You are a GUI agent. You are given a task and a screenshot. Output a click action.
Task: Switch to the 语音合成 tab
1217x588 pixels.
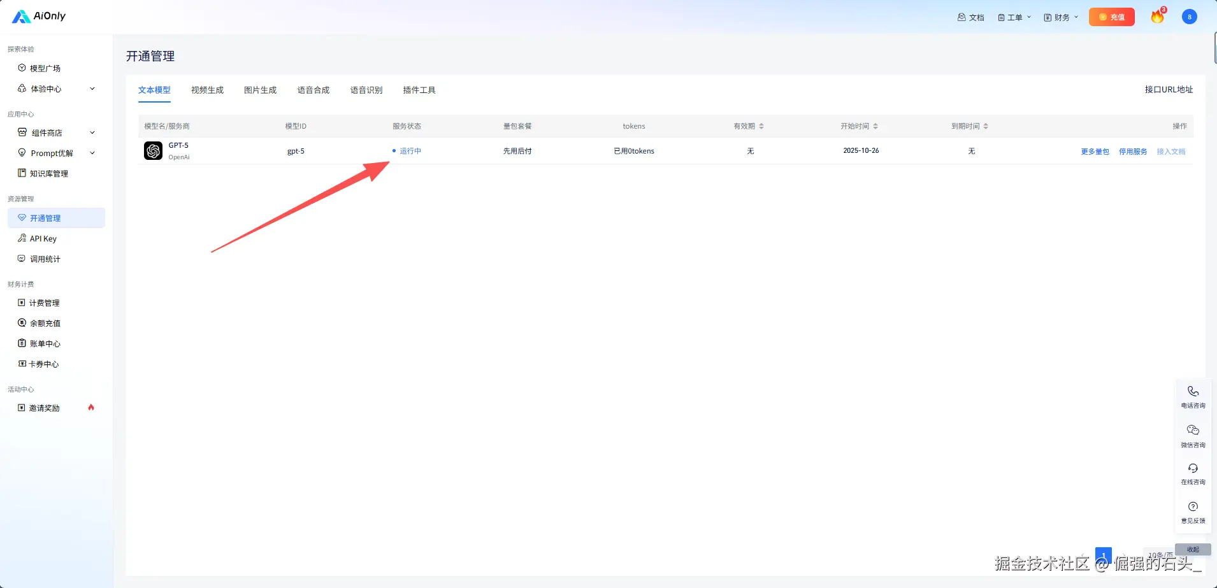(313, 90)
